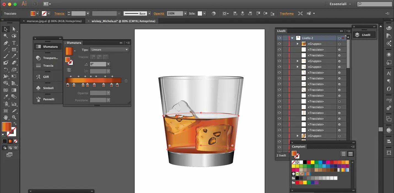
Task: Select the Direct Selection tool (white arrow)
Action: (14, 29)
